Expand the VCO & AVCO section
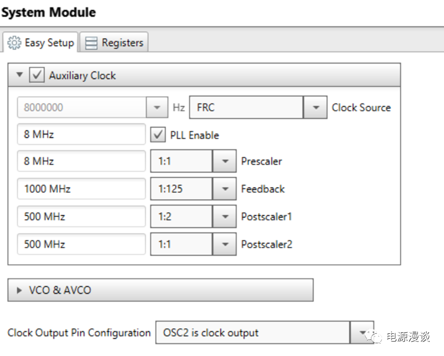Viewport: 444px width, 356px height. (x=20, y=290)
